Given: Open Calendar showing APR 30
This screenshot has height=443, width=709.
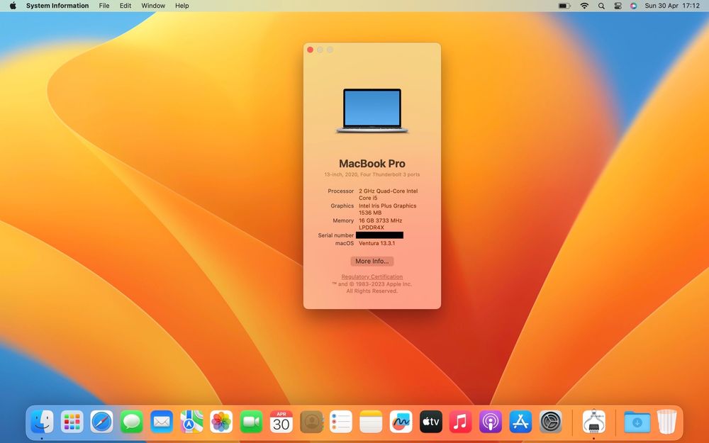Looking at the screenshot, I should (x=281, y=422).
